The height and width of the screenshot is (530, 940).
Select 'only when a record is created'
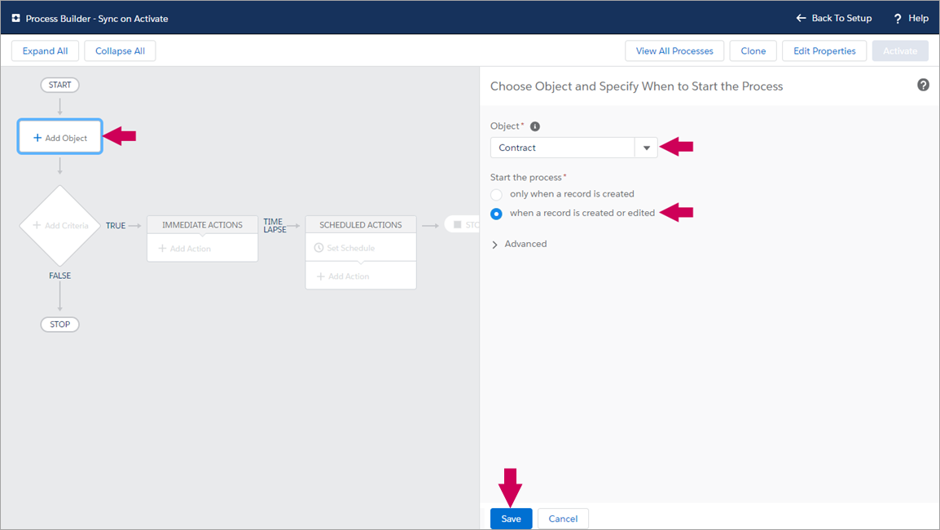(496, 195)
